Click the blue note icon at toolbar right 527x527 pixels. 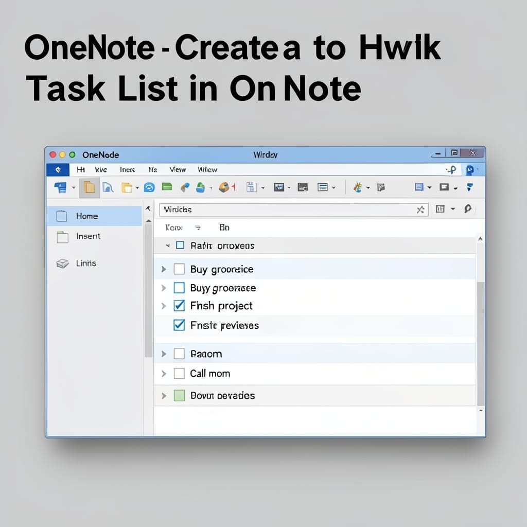[419, 187]
